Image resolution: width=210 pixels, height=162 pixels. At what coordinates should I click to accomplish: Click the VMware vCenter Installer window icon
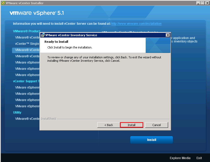[3, 3]
